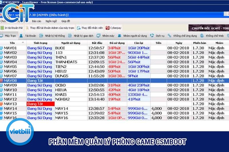Viewport: 229px width, 152px height.
Task: Click the 12:58:57 start time cell
Action: (x=96, y=48)
